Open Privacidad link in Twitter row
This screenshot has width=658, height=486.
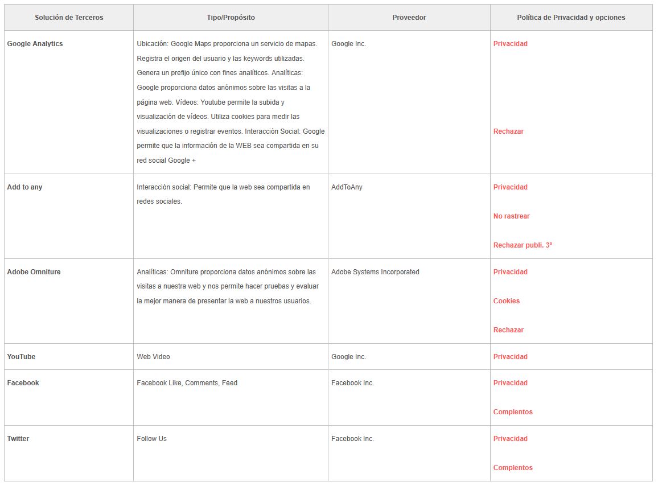(x=510, y=439)
